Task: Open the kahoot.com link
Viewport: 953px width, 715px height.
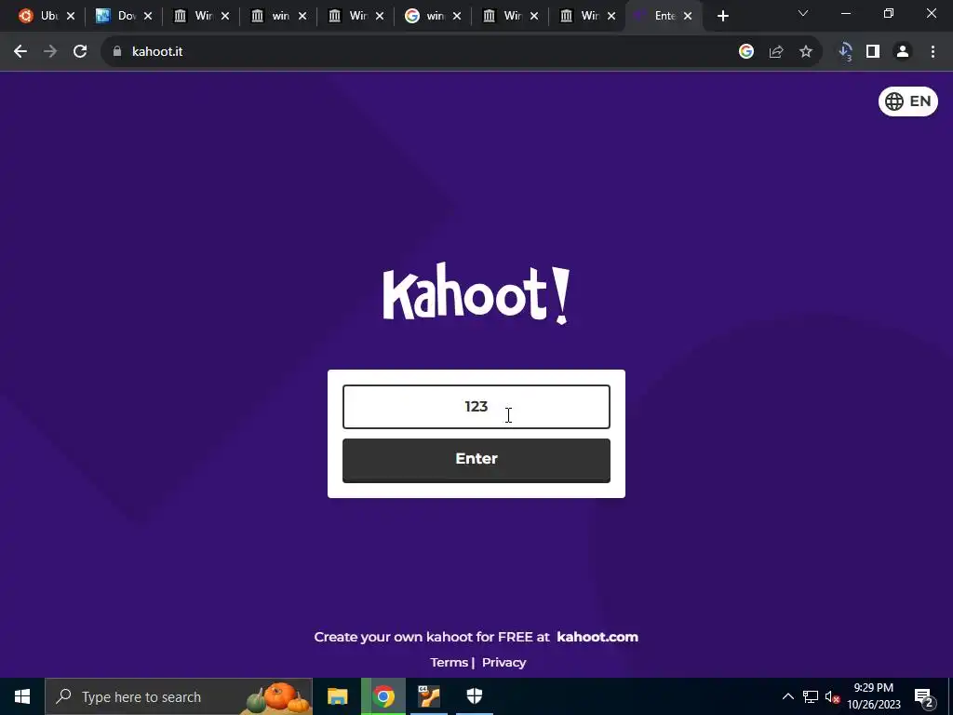Action: click(x=597, y=637)
